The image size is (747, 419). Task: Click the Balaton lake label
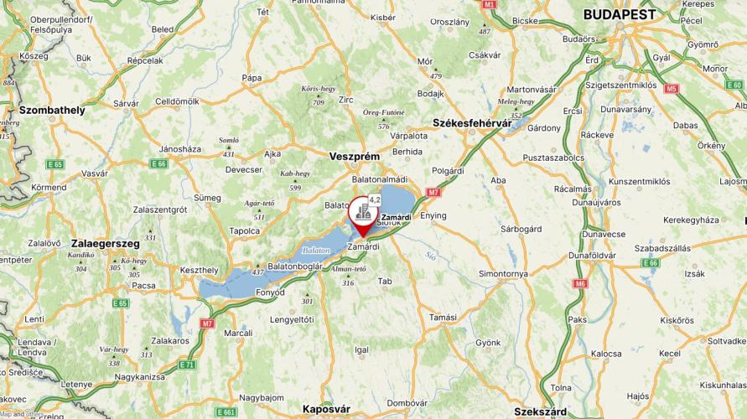(x=316, y=250)
